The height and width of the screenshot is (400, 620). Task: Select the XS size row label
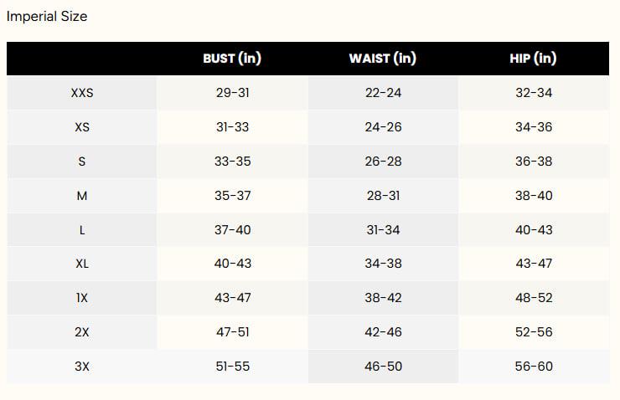point(82,127)
